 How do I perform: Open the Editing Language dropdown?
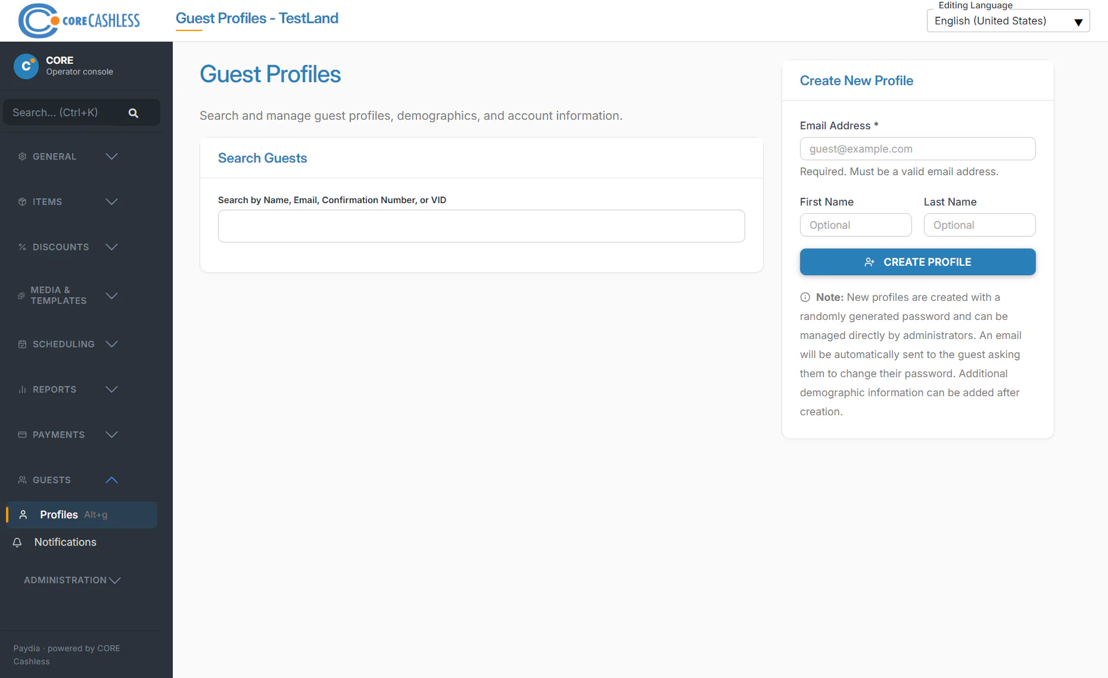point(1008,21)
